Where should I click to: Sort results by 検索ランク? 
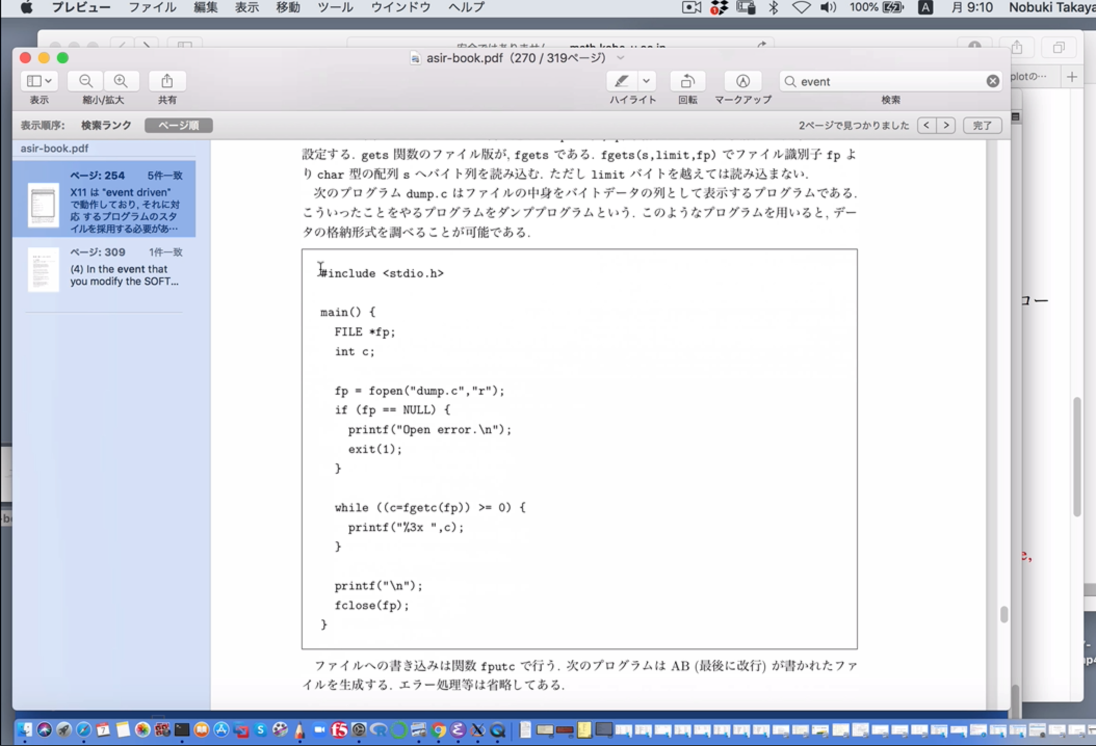tap(106, 125)
